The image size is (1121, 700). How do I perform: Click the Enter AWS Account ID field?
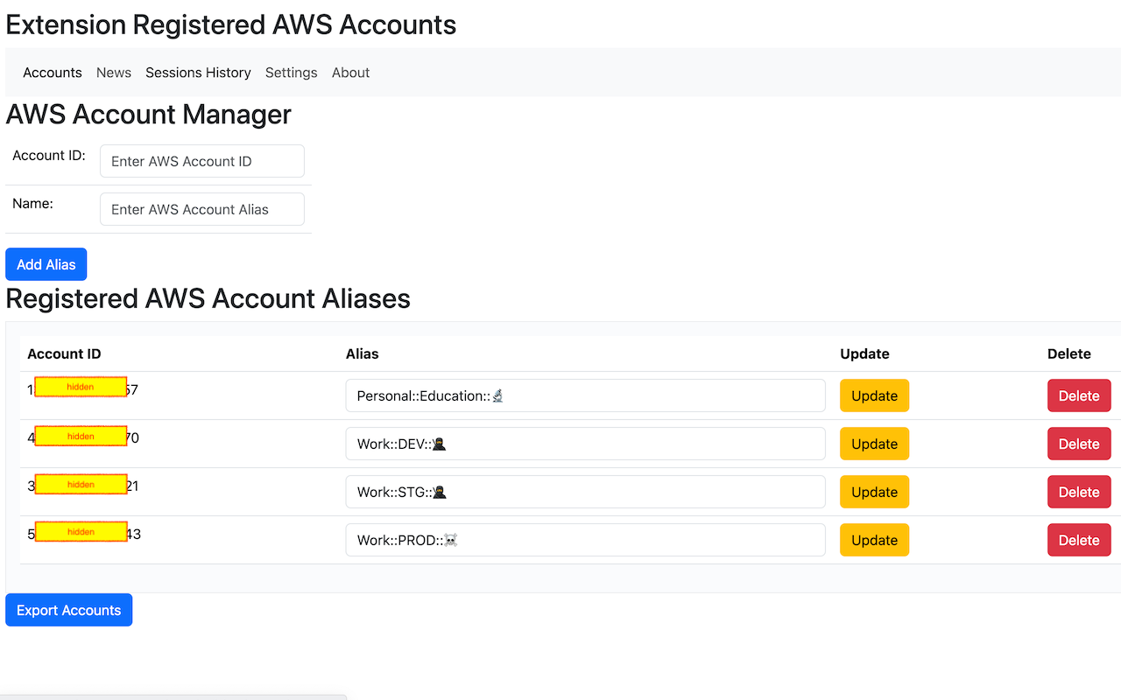click(201, 161)
